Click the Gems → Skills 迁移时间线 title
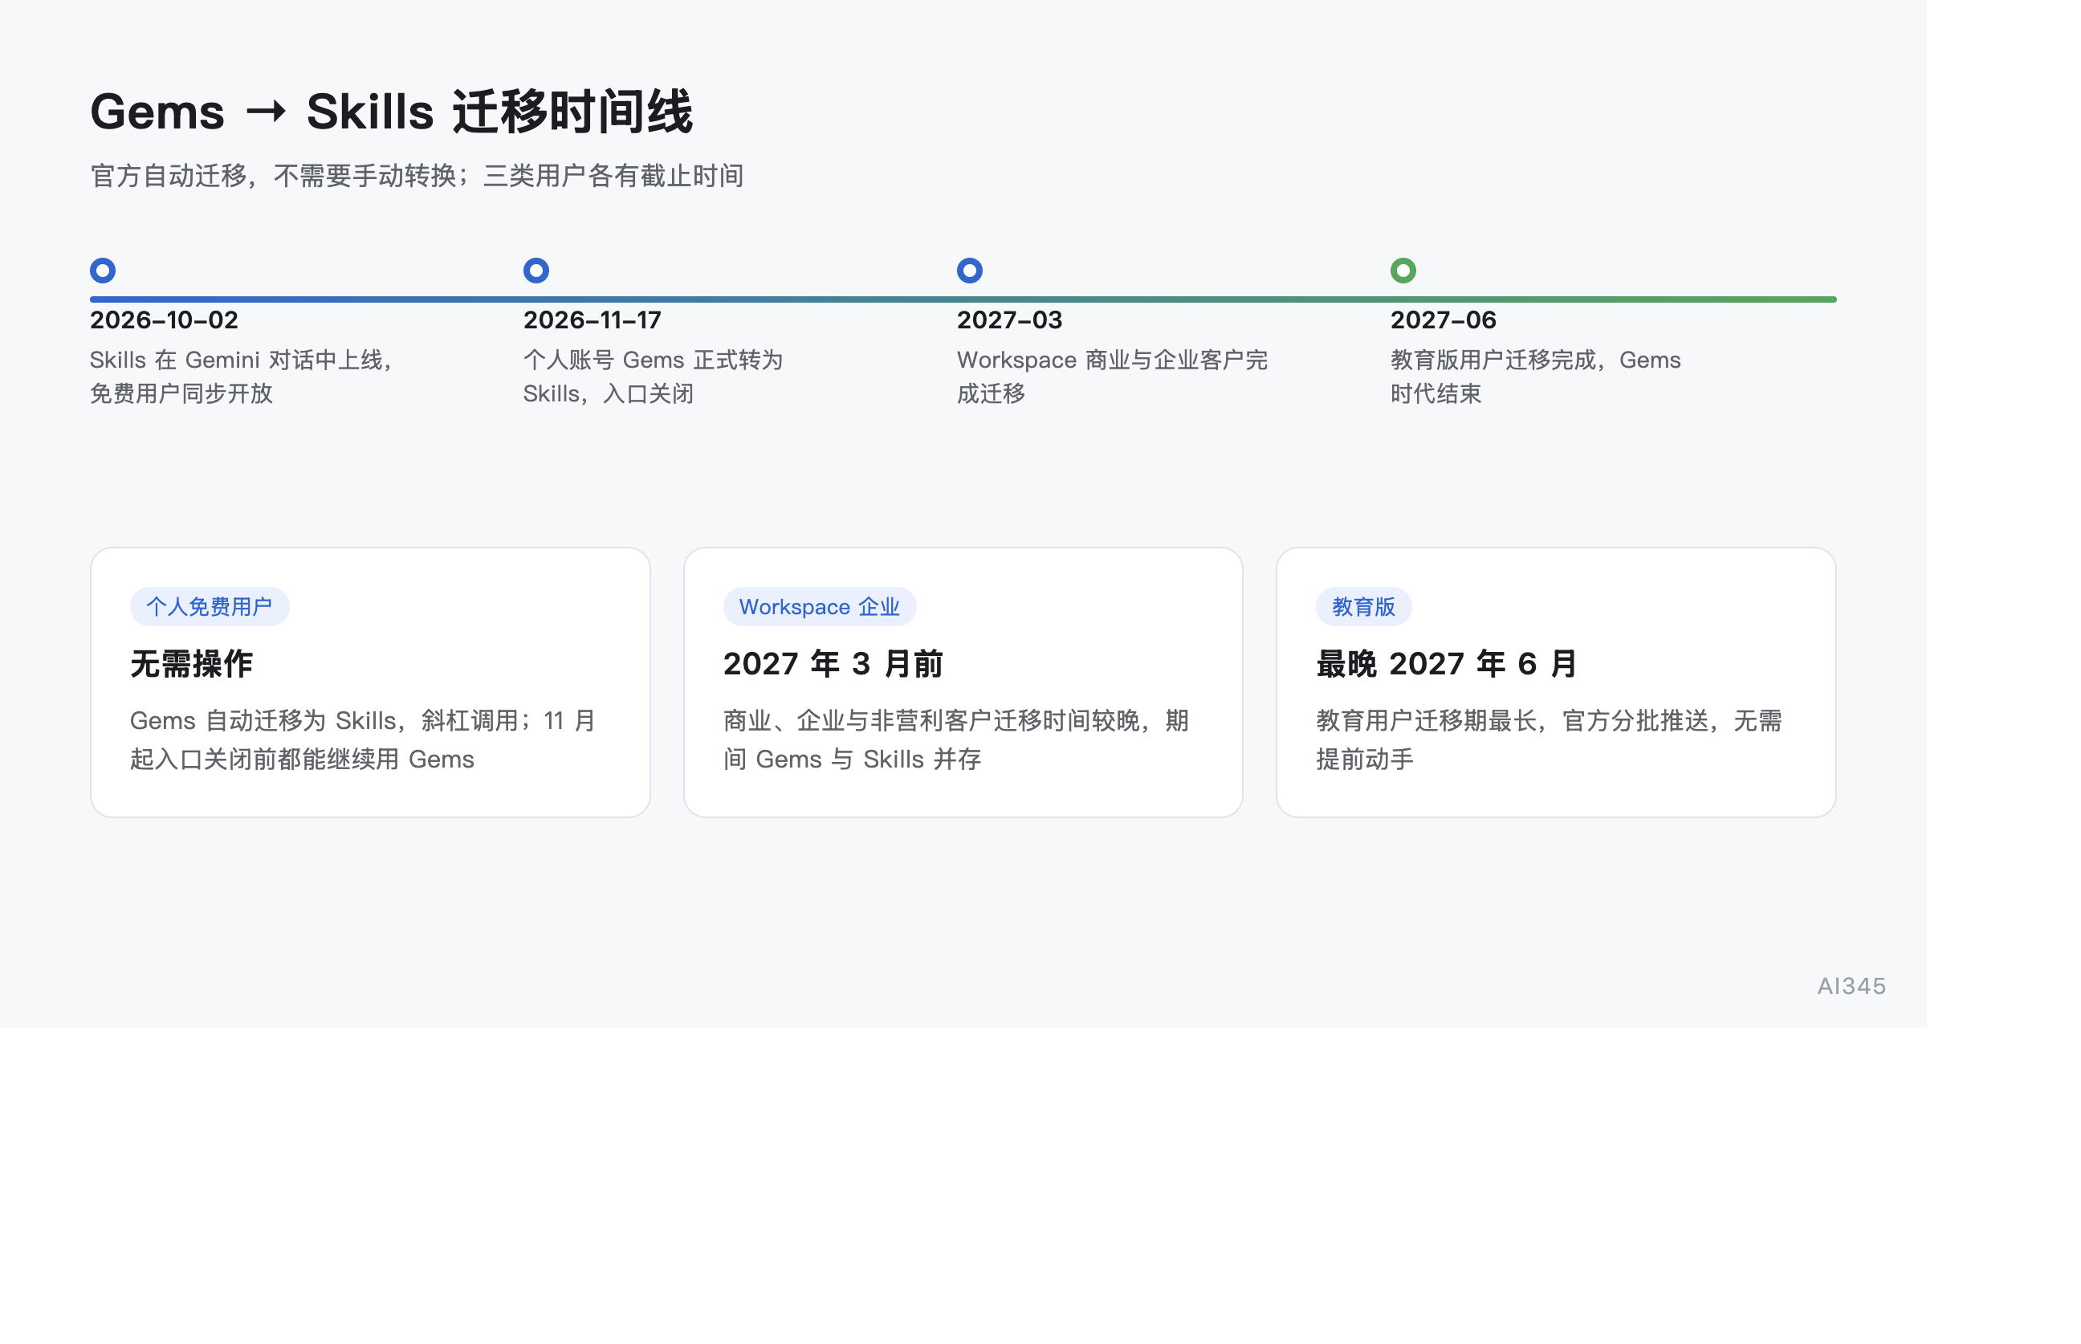Viewport: 2081px width, 1344px height. click(x=392, y=112)
